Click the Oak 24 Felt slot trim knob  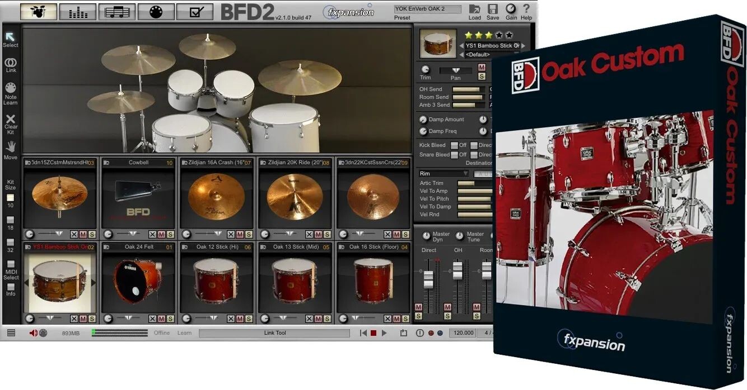pyautogui.click(x=108, y=318)
